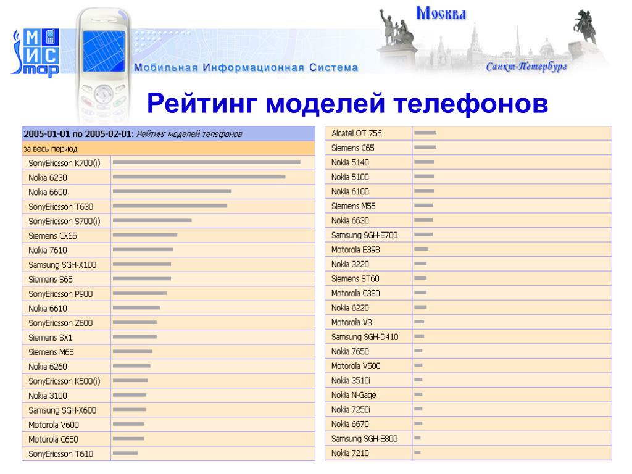This screenshot has width=632, height=474.
Task: Click the за весь период row
Action: click(168, 149)
